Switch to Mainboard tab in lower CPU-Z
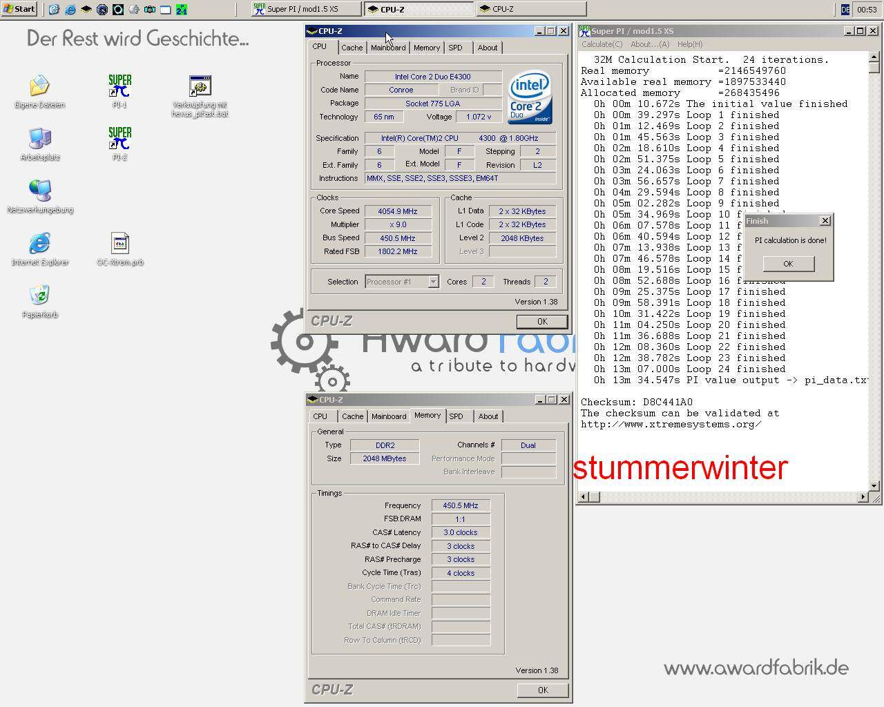Image resolution: width=884 pixels, height=707 pixels. 389,416
